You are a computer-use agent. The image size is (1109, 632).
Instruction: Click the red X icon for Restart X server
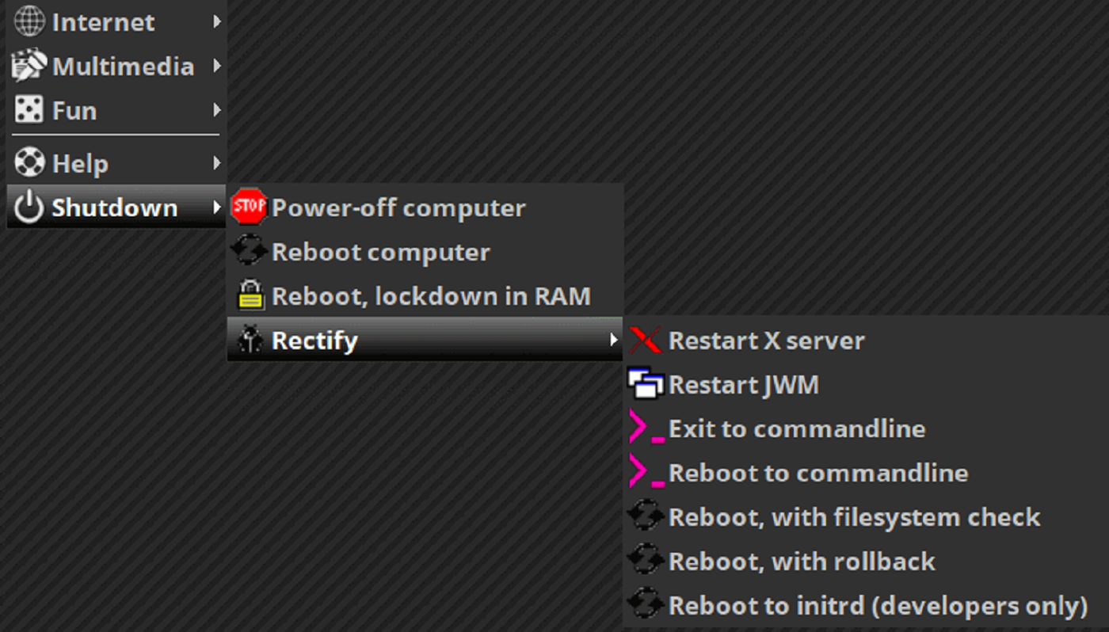(x=645, y=340)
